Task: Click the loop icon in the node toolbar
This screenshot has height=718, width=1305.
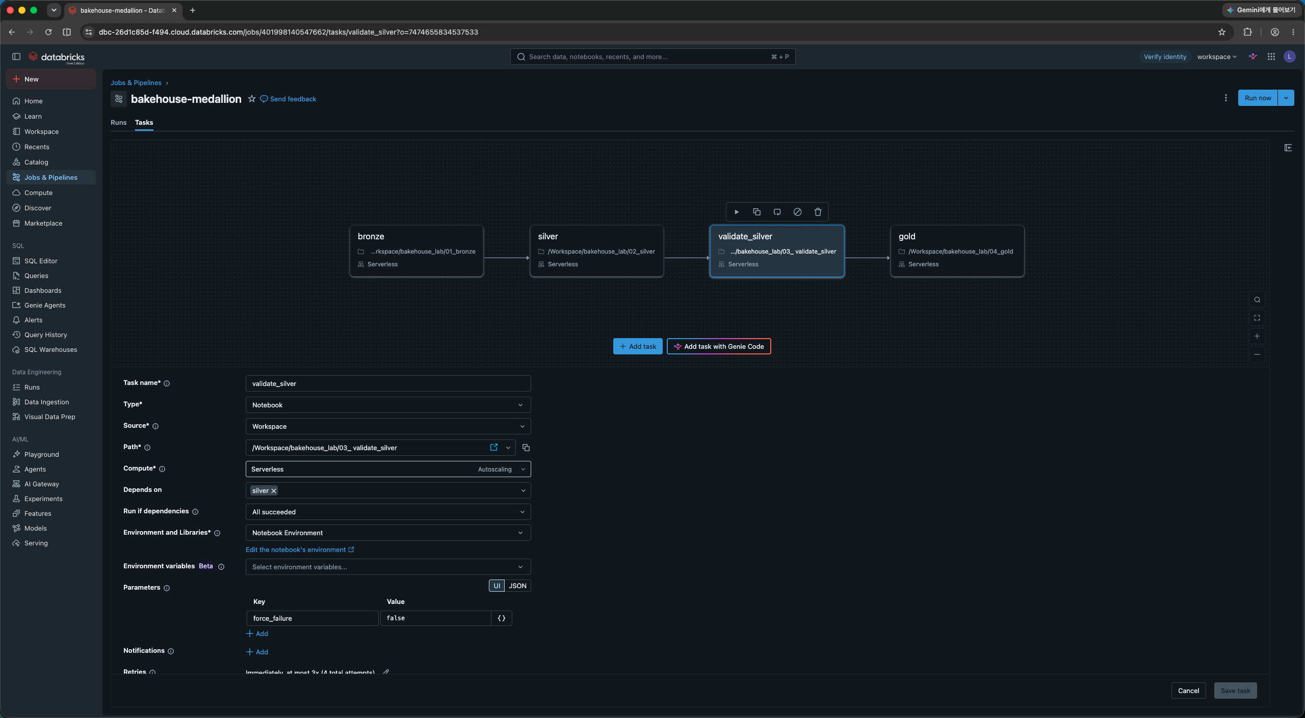Action: 777,212
